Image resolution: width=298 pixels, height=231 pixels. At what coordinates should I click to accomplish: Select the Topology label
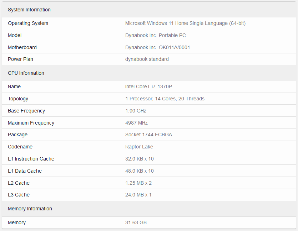coord(18,99)
